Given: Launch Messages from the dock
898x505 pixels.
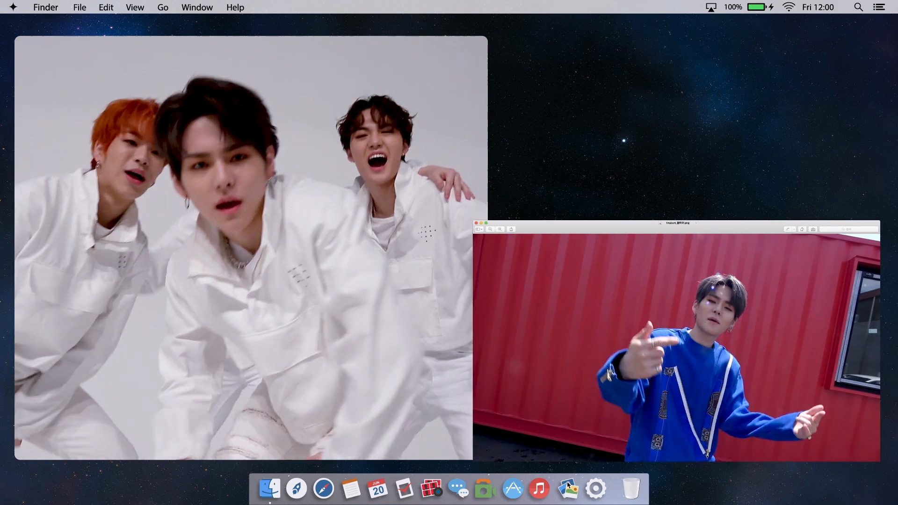Looking at the screenshot, I should click(x=458, y=489).
